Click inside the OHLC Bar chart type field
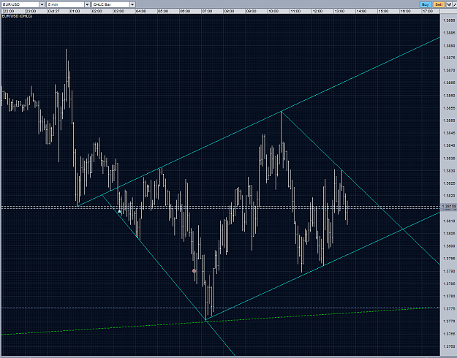This screenshot has height=358, width=457. tap(110, 4)
